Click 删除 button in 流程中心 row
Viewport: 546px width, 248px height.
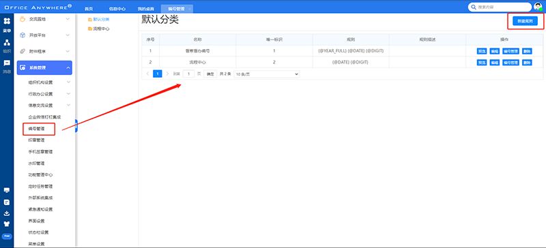(x=527, y=63)
